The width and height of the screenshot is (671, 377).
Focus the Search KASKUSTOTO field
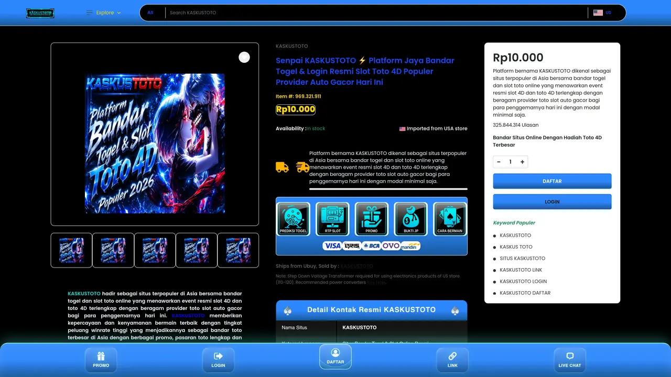pos(376,13)
